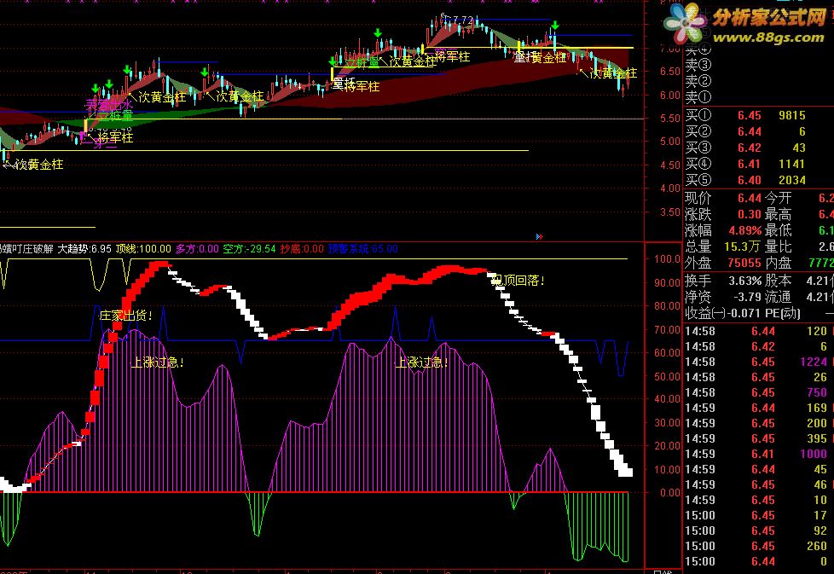Viewport: 834px width, 574px height.
Task: Click the leftmost green down-arrow signal on candlestick chart
Action: point(96,88)
